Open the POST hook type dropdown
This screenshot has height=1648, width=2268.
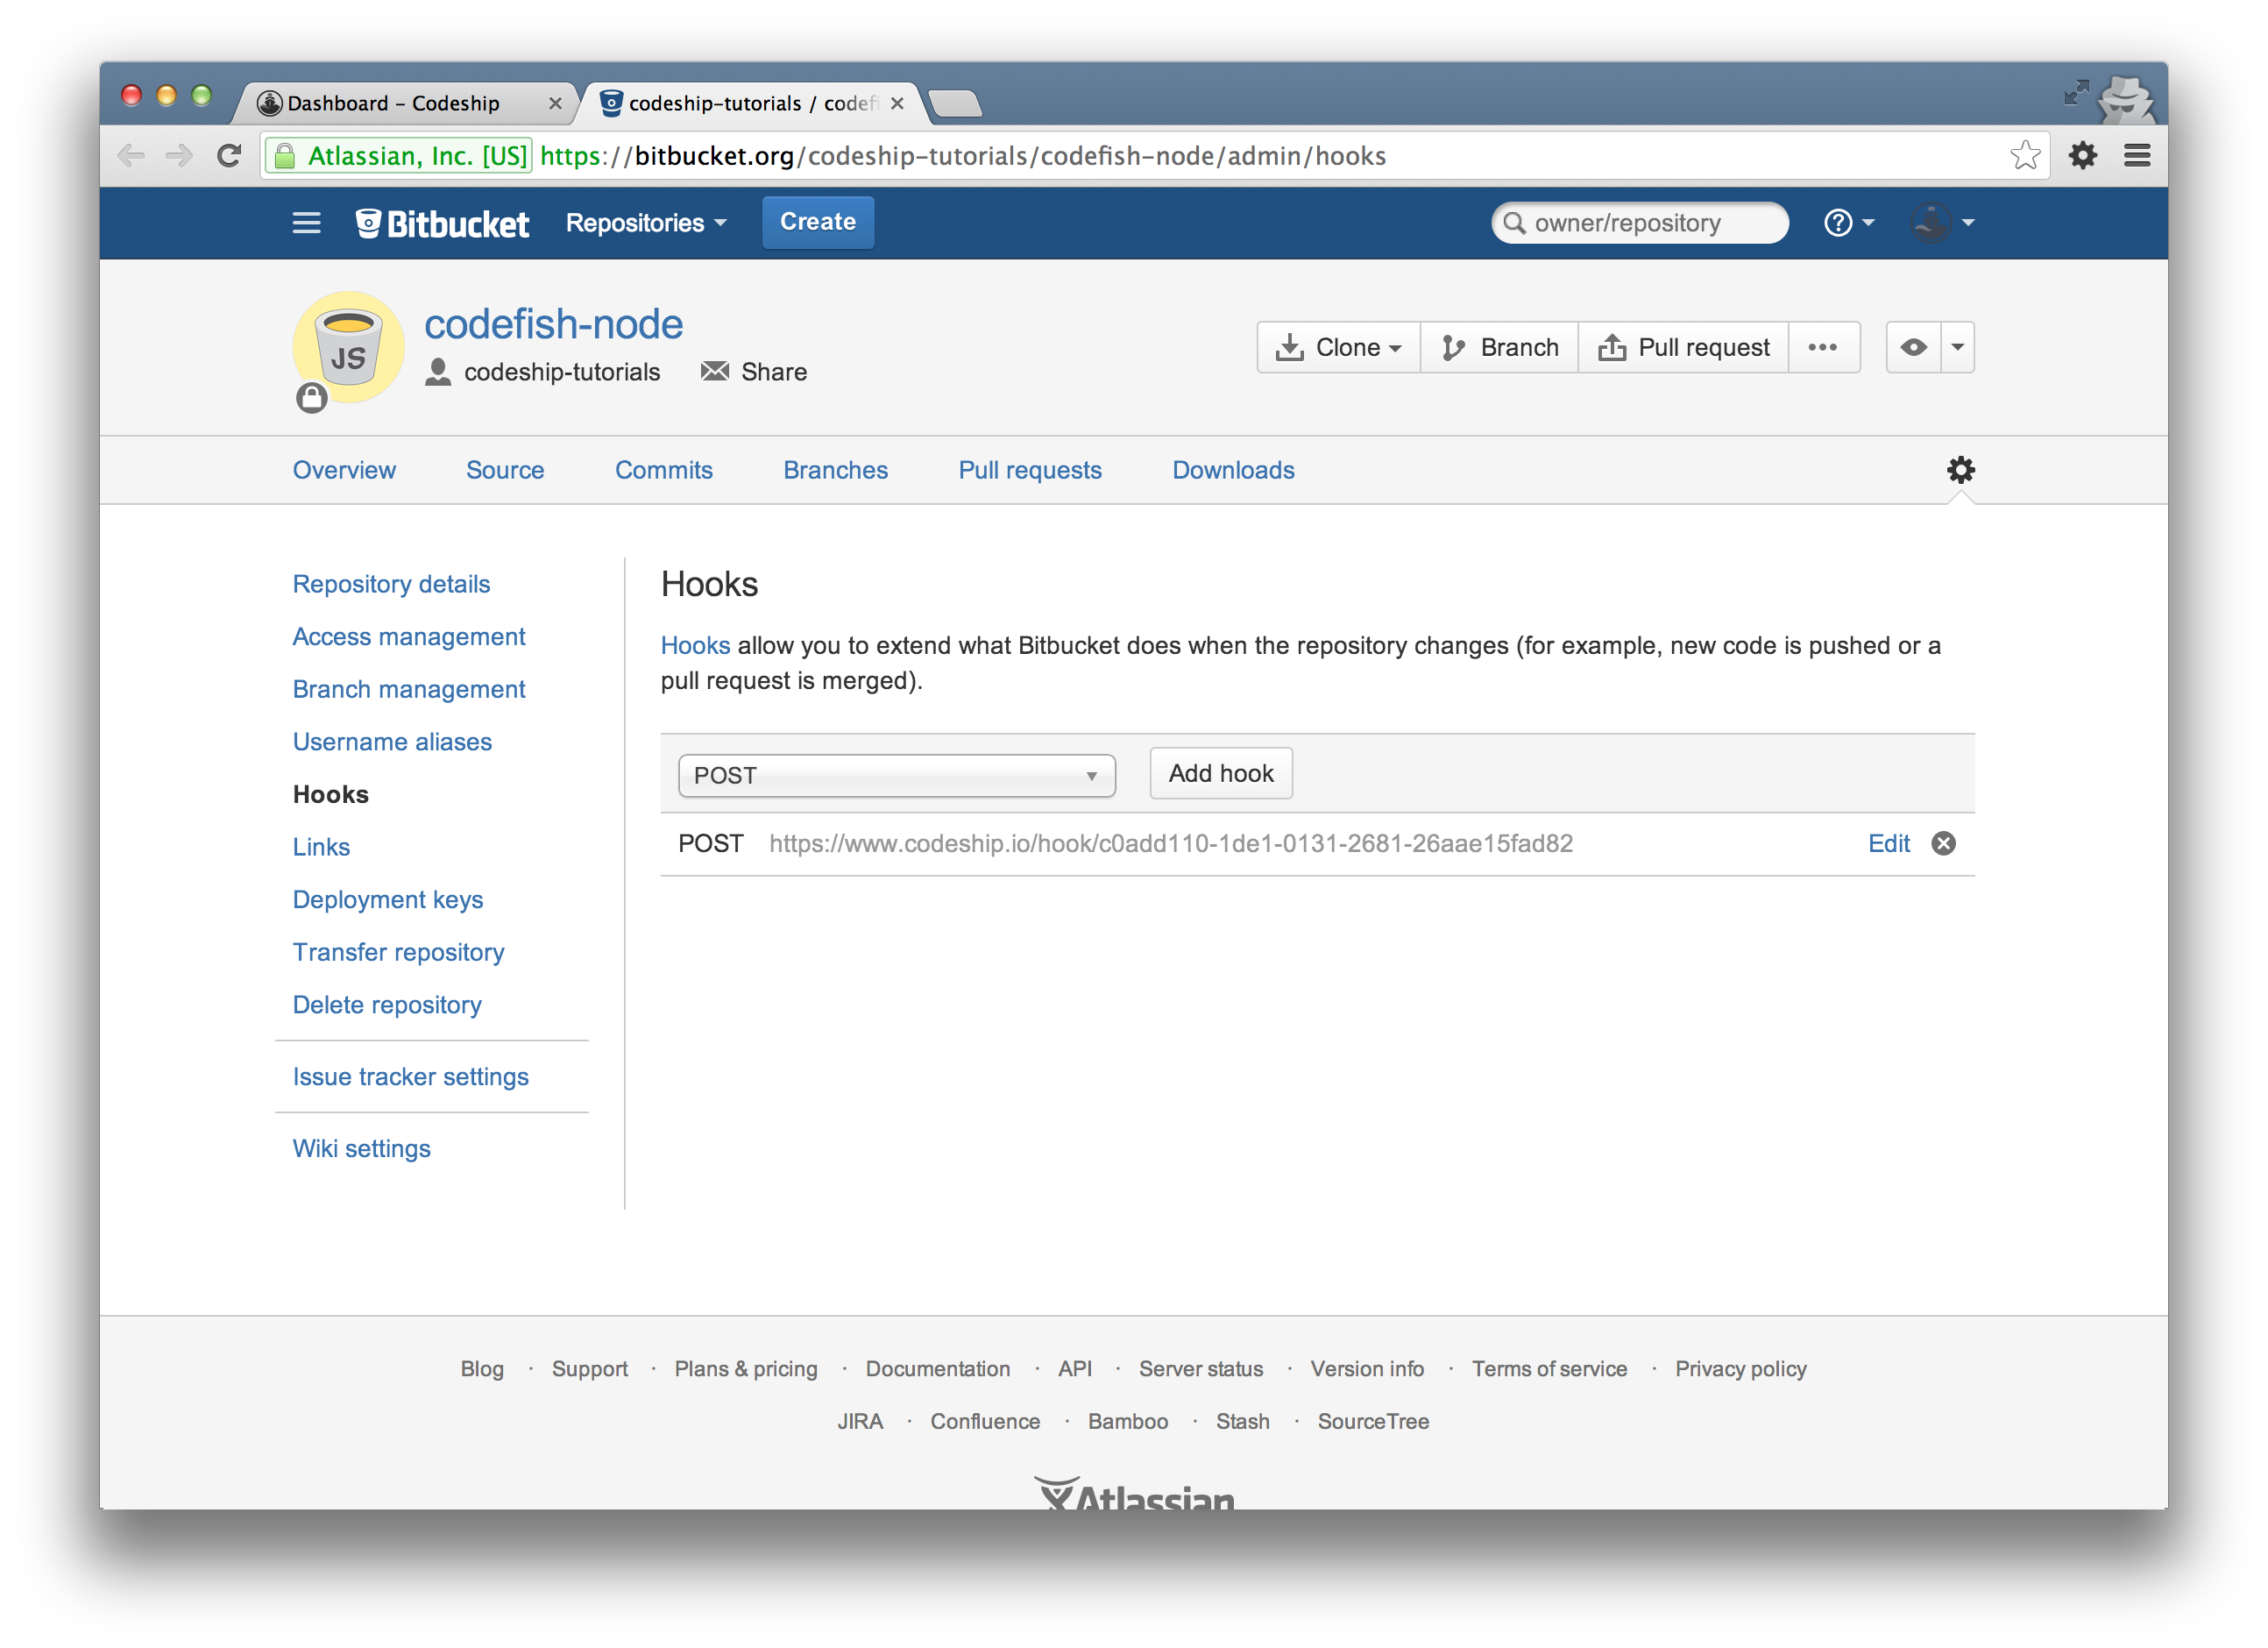pos(896,776)
